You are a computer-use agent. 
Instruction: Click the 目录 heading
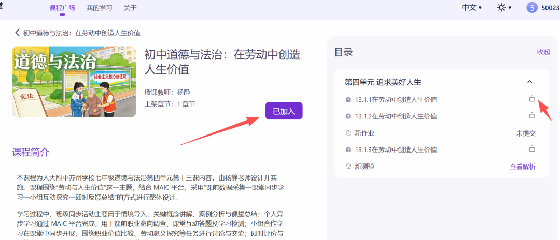tap(344, 52)
